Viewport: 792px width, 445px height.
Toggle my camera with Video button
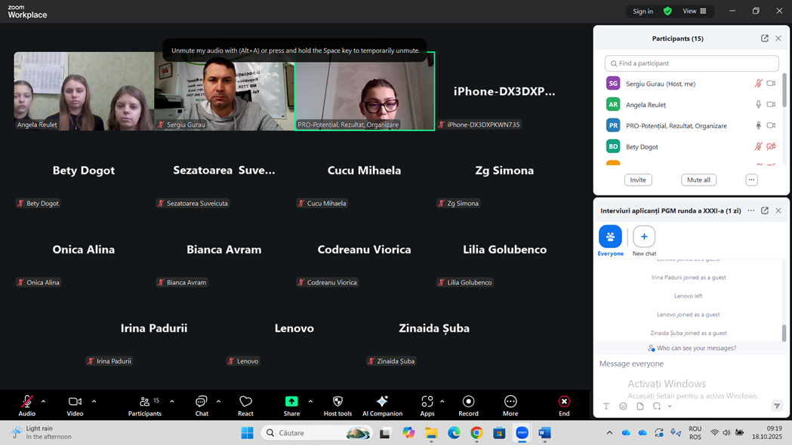point(75,405)
